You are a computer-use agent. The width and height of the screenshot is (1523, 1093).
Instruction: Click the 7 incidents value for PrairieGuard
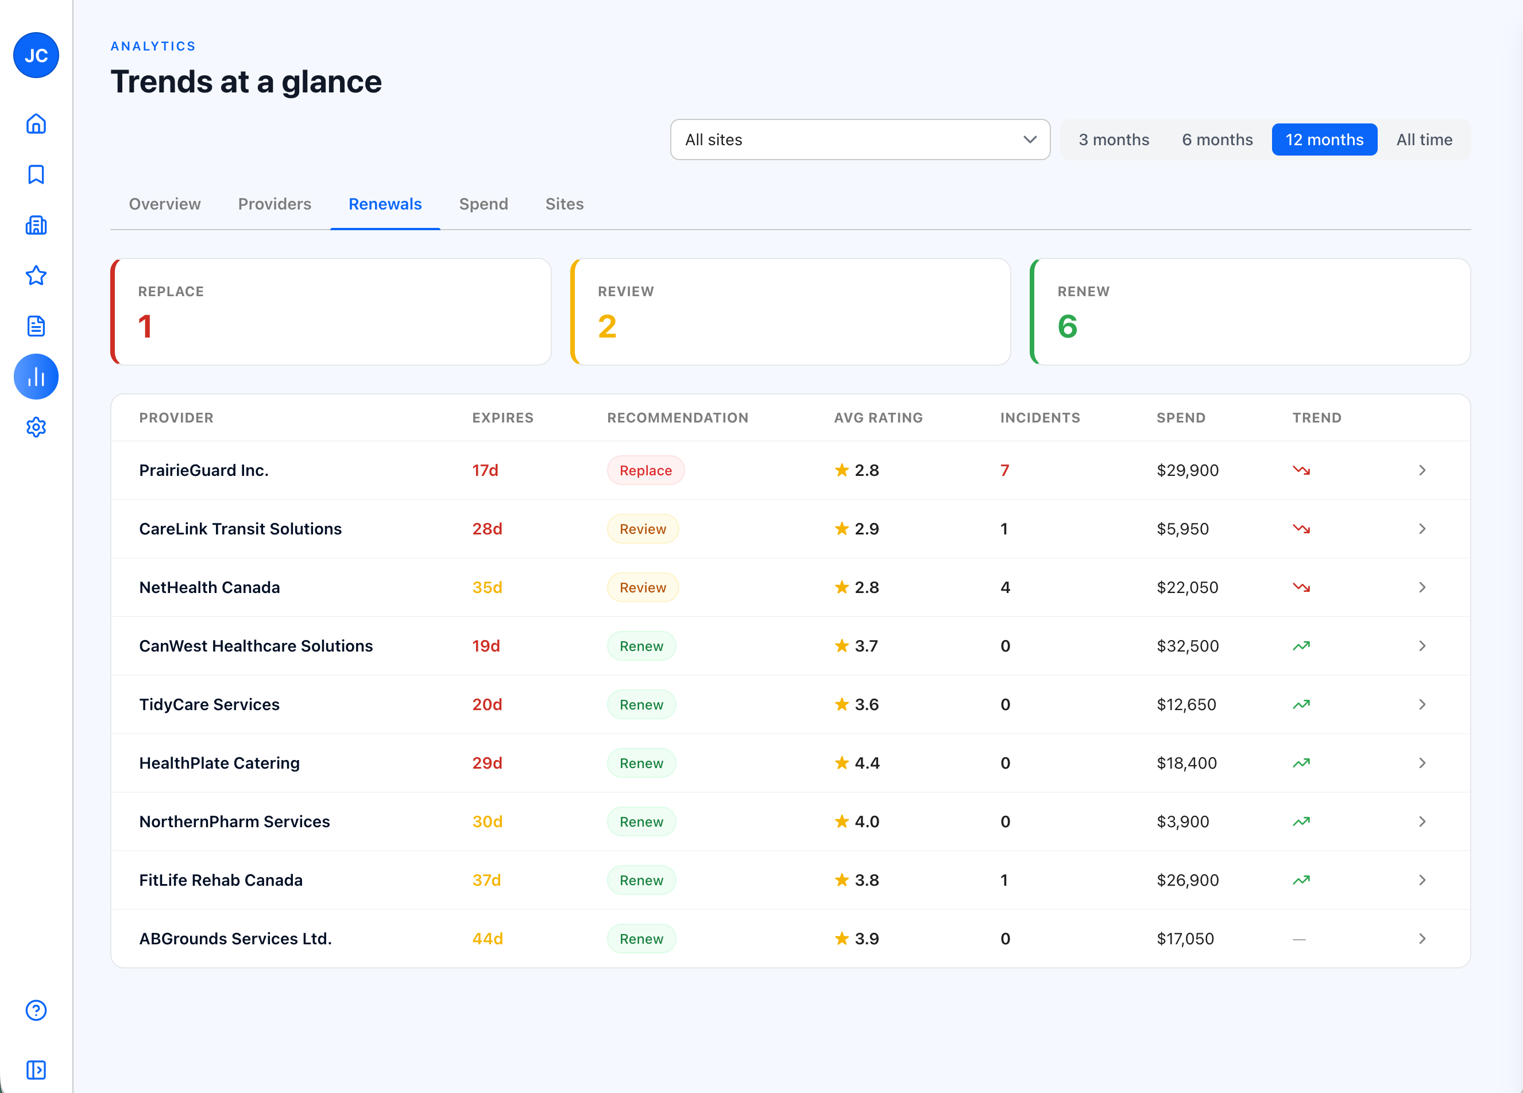coord(1004,470)
